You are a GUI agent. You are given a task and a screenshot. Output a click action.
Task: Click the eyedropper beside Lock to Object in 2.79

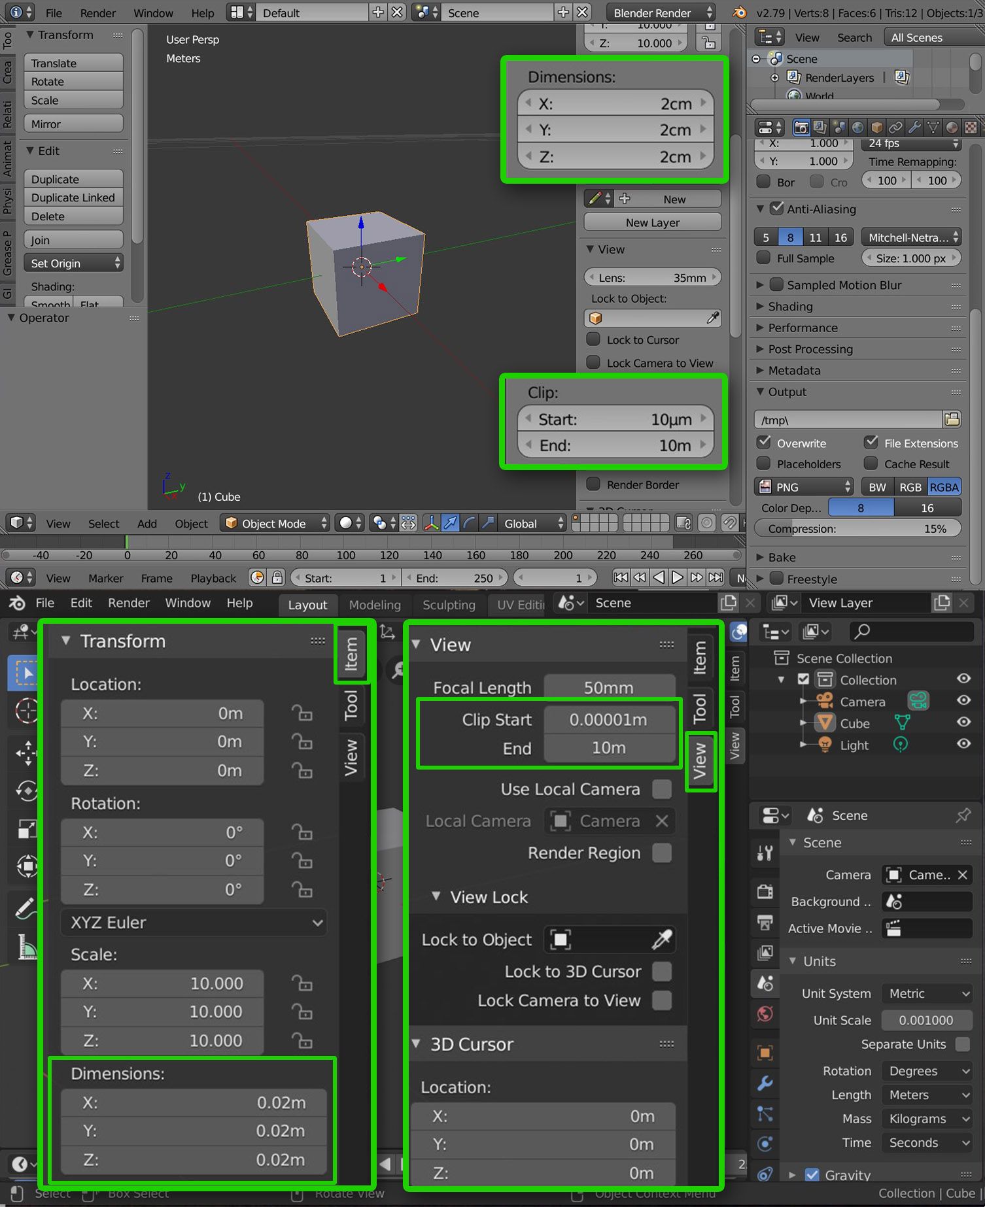(712, 318)
